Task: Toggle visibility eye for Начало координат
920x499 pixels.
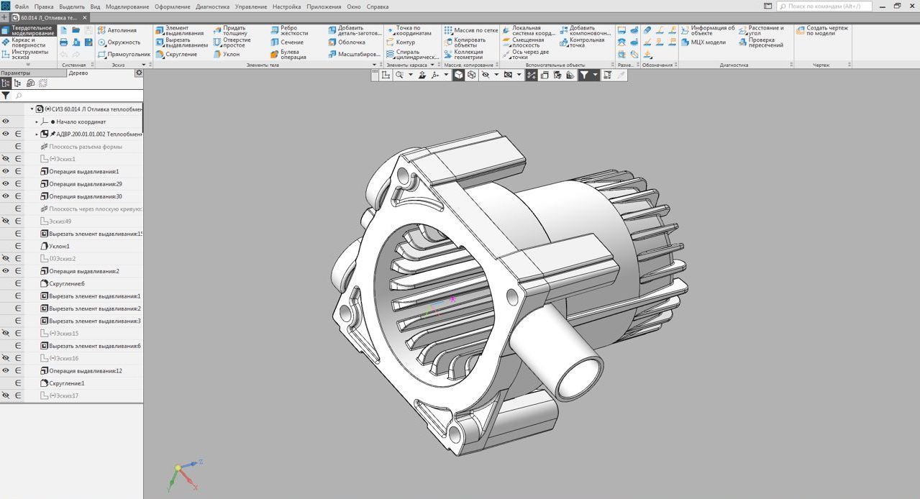Action: coord(6,122)
